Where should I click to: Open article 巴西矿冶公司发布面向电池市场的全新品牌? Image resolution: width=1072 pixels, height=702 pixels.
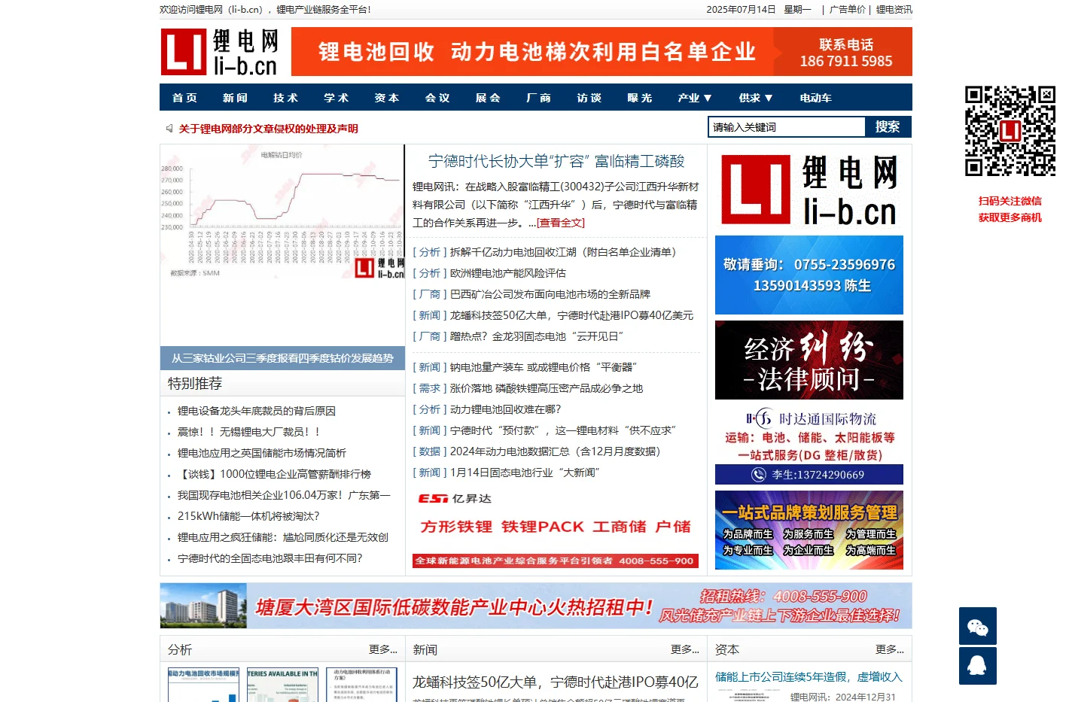point(550,294)
